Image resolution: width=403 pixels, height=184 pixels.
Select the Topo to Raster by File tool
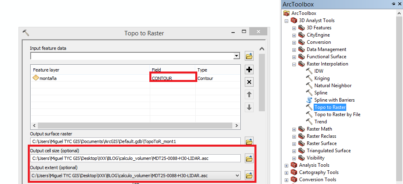click(337, 114)
